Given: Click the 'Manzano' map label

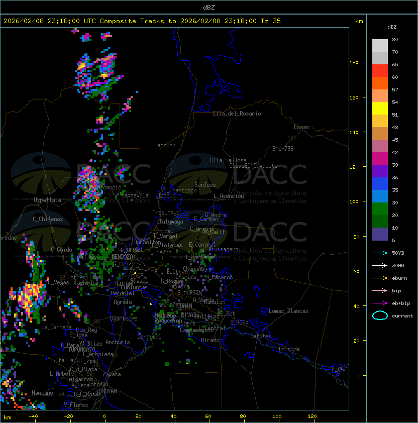Looking at the screenshot, I should [42, 393].
